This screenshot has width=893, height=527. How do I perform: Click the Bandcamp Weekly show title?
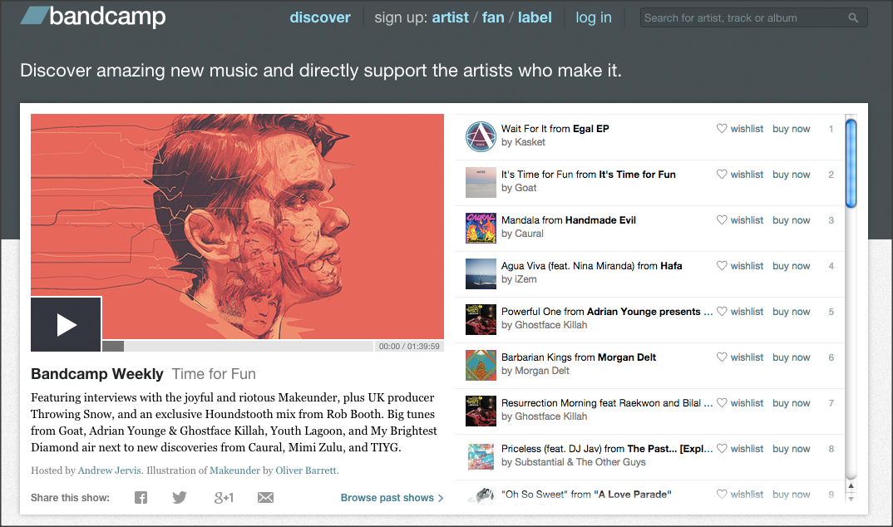tap(96, 374)
